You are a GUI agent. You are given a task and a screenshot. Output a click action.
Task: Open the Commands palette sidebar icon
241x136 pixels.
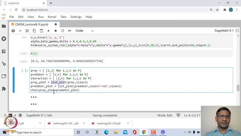click(4, 51)
